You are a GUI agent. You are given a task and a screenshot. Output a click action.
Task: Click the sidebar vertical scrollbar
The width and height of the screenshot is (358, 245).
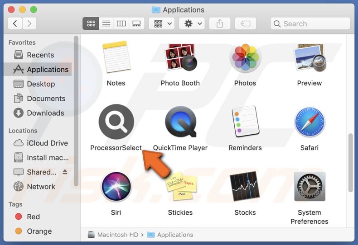click(76, 111)
